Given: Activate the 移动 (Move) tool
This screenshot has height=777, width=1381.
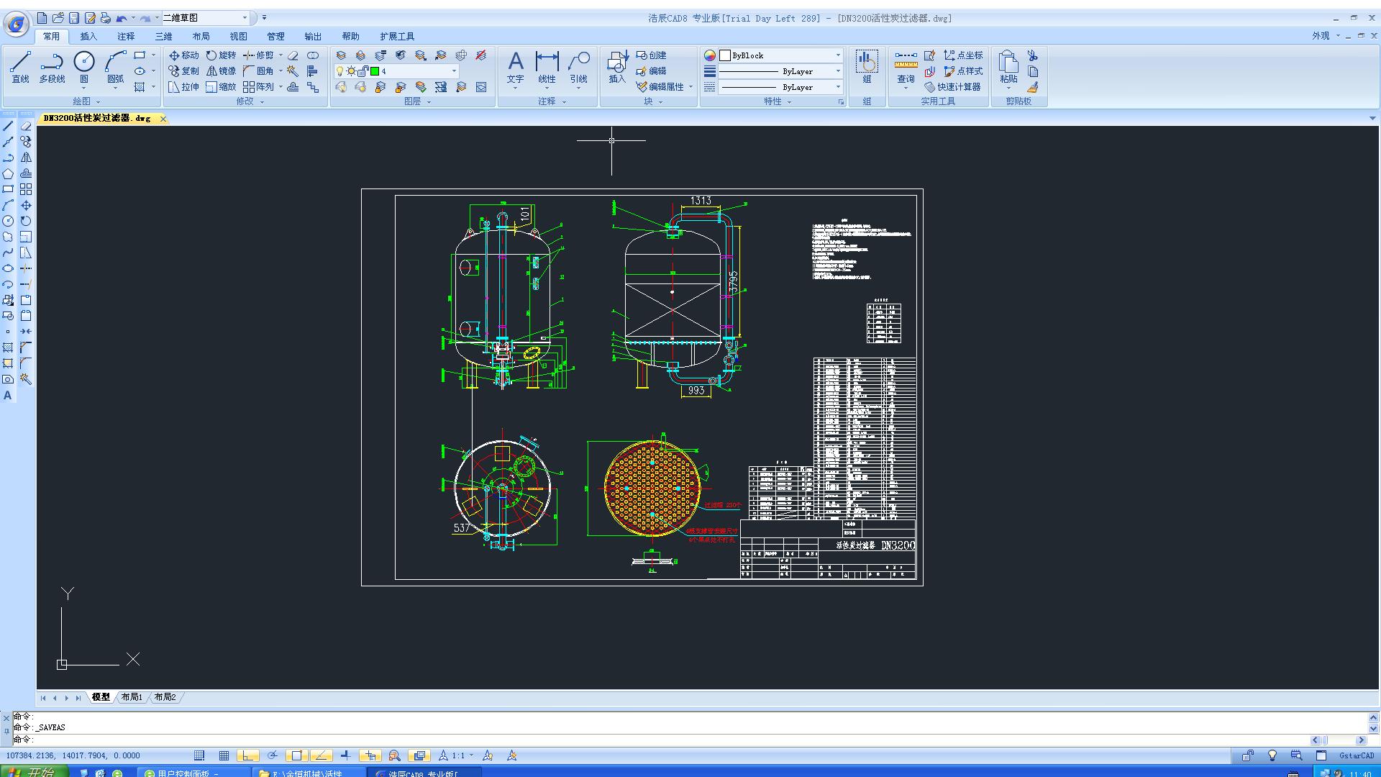Looking at the screenshot, I should point(183,55).
